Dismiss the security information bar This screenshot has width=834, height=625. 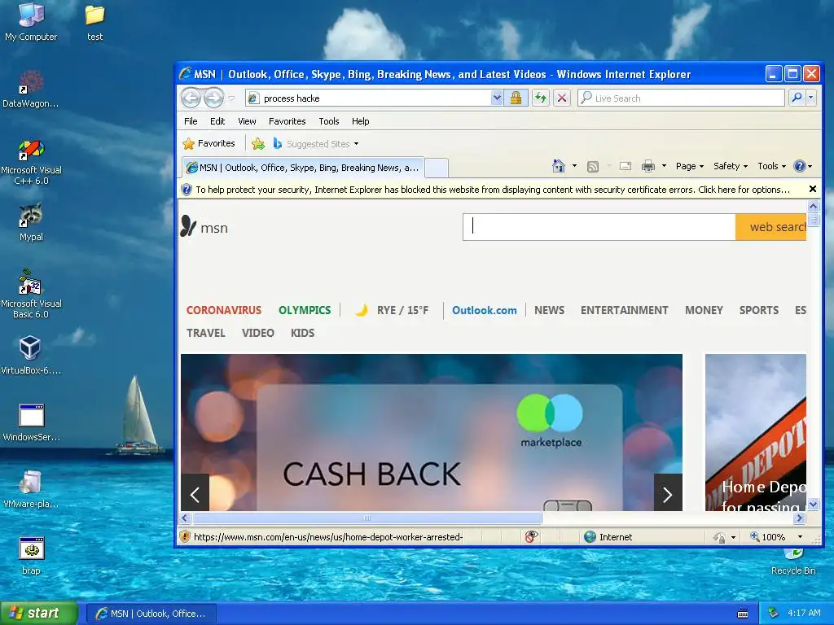[812, 189]
